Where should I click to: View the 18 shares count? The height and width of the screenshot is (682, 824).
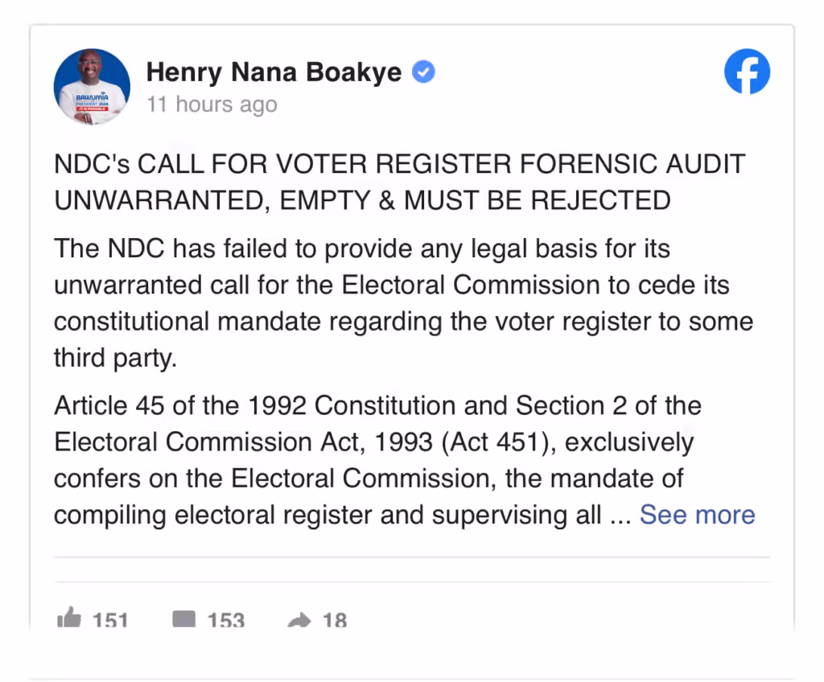[x=335, y=620]
